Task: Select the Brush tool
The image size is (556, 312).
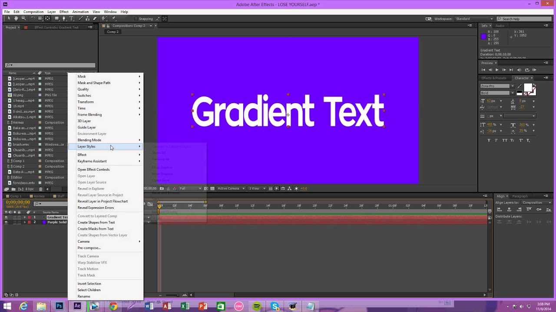Action: click(80, 18)
